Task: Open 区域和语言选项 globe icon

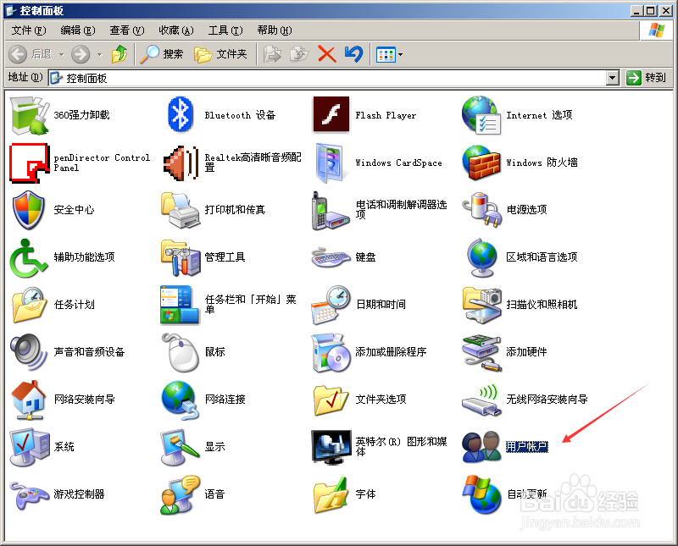Action: 481,258
